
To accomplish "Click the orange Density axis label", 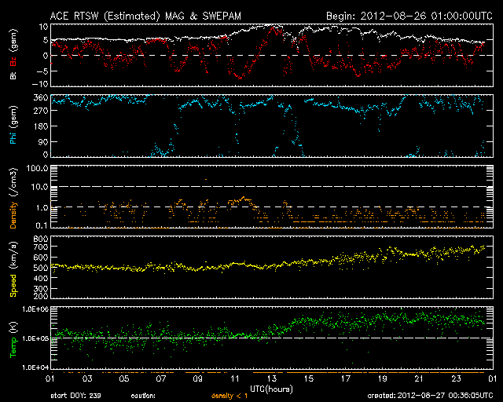I will tap(13, 211).
